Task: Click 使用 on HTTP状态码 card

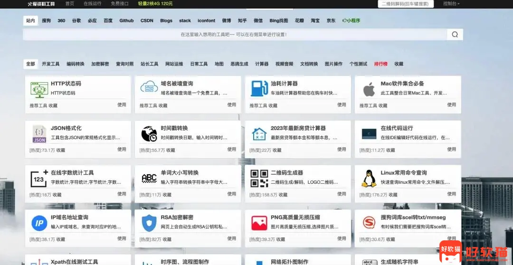Action: tap(122, 104)
